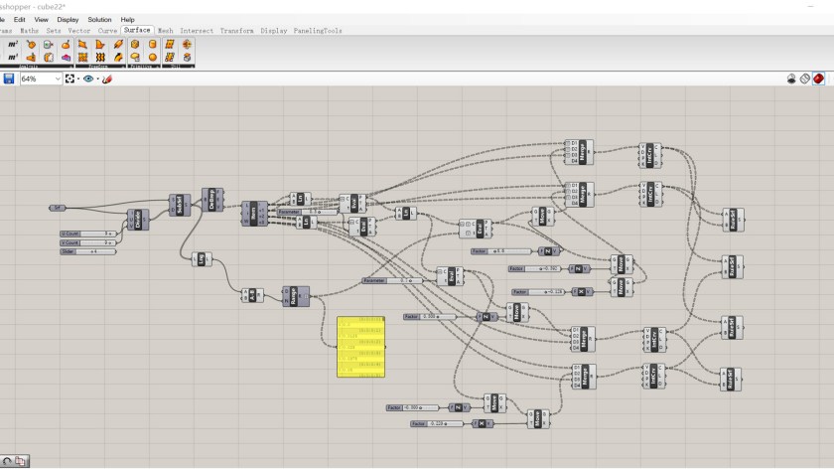Enable shaded preview mode icon
This screenshot has width=834, height=469.
[x=805, y=78]
